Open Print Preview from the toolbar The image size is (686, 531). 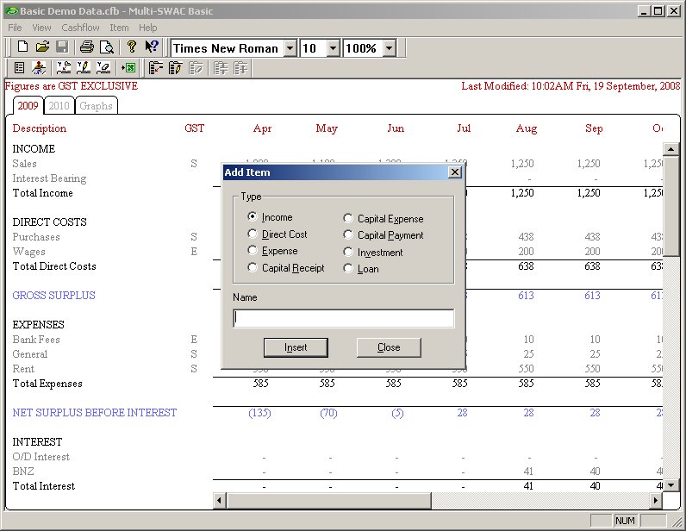(106, 47)
